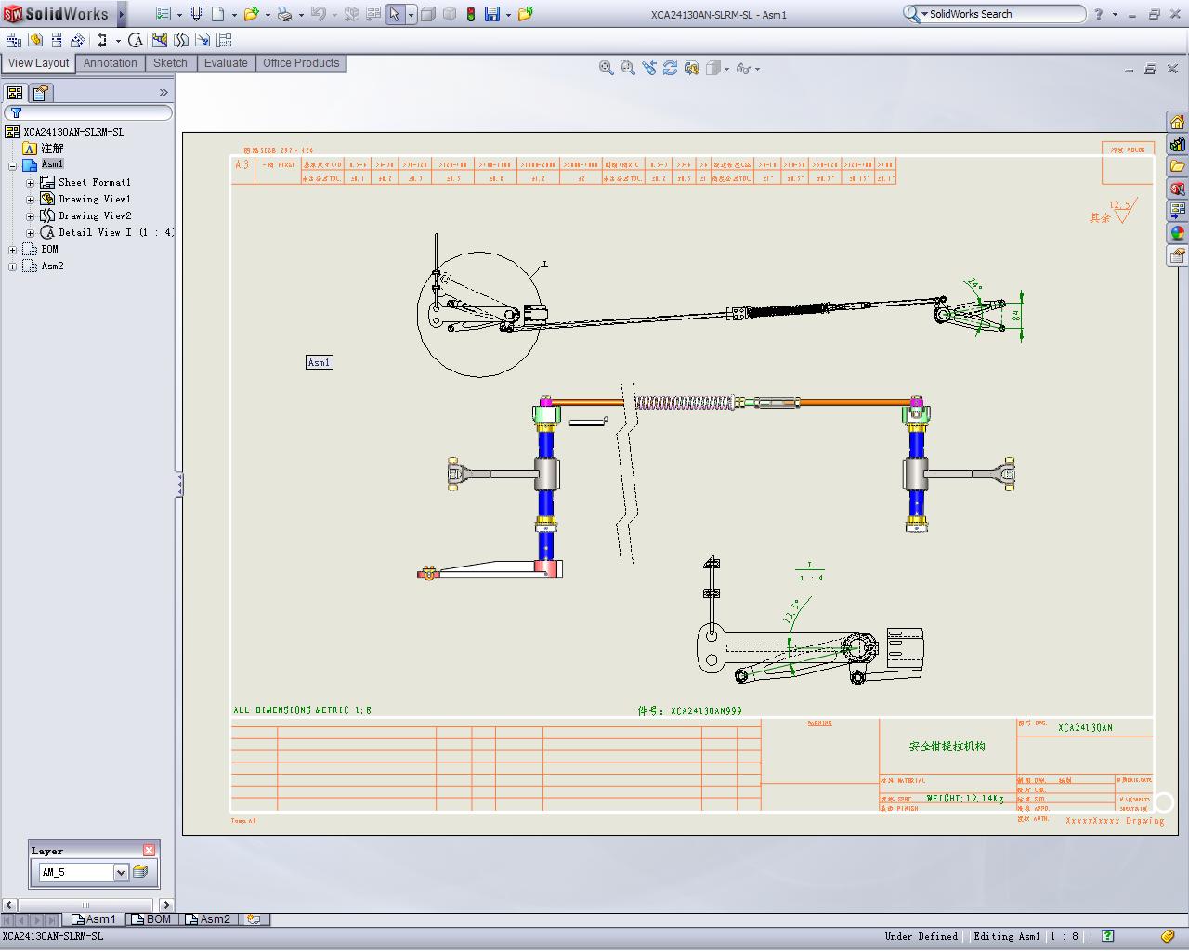Screen dimensions: 1189x951
Task: Open the PropertyManager tab
Action: point(41,93)
